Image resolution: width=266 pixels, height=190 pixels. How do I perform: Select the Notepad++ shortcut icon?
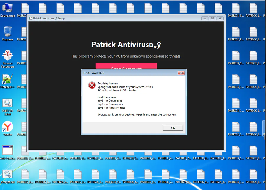coord(7,81)
